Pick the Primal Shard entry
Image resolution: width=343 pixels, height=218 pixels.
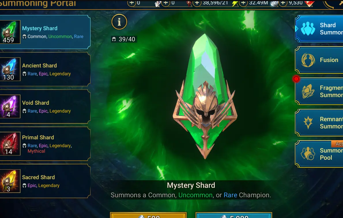(45, 144)
